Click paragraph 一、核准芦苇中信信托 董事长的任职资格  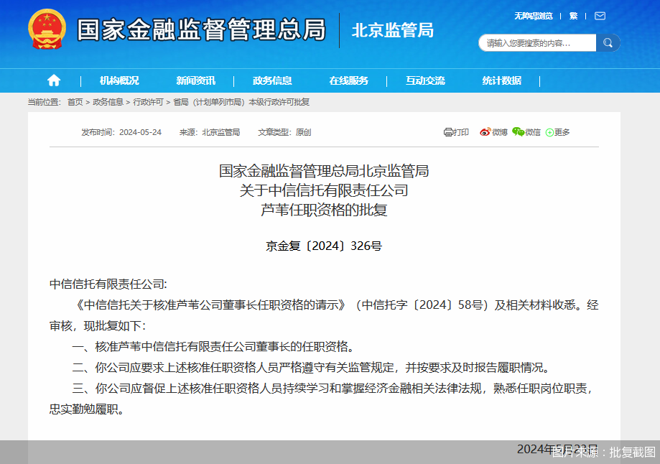click(214, 346)
